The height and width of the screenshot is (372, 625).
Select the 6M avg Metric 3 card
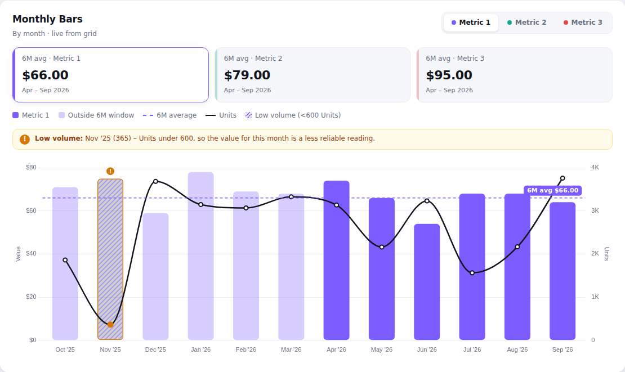point(514,75)
